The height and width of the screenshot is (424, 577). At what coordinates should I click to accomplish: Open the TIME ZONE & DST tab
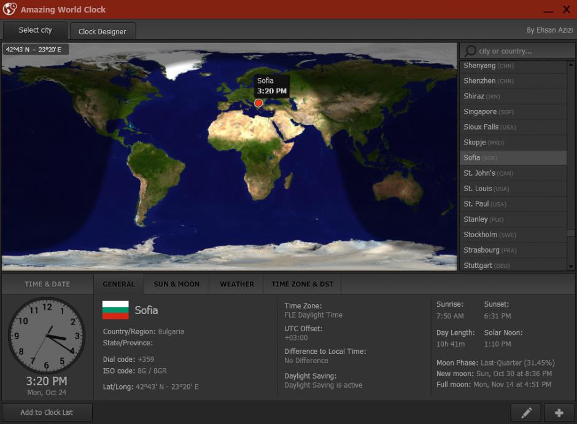[x=303, y=284]
